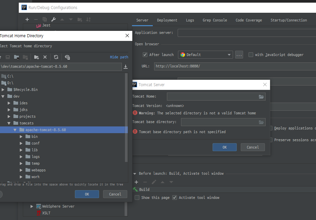
Task: Click the path history download-arrow icon
Action: pyautogui.click(x=126, y=67)
